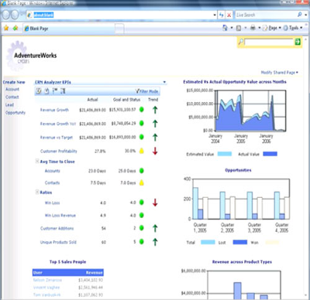Click the Add to Favorites icon
The height and width of the screenshot is (300, 310).
(15, 28)
